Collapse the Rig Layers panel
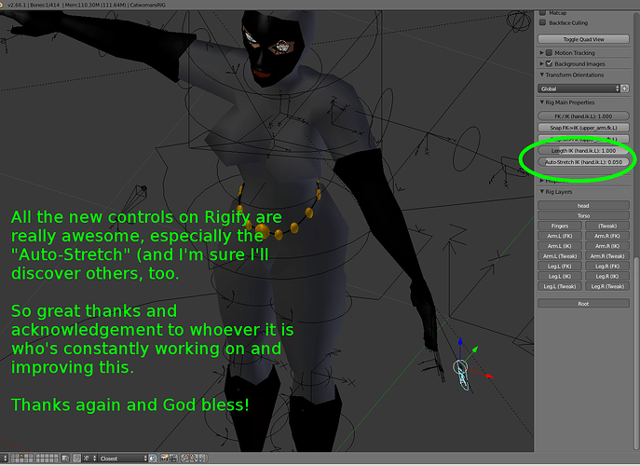Screen dimensions: 640x466 [x=541, y=192]
